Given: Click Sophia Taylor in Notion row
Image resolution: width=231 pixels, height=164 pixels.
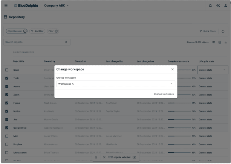Looking at the screenshot, I should point(113,111).
